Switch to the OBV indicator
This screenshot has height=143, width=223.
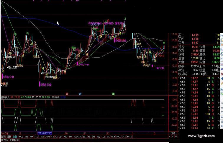point(61,137)
